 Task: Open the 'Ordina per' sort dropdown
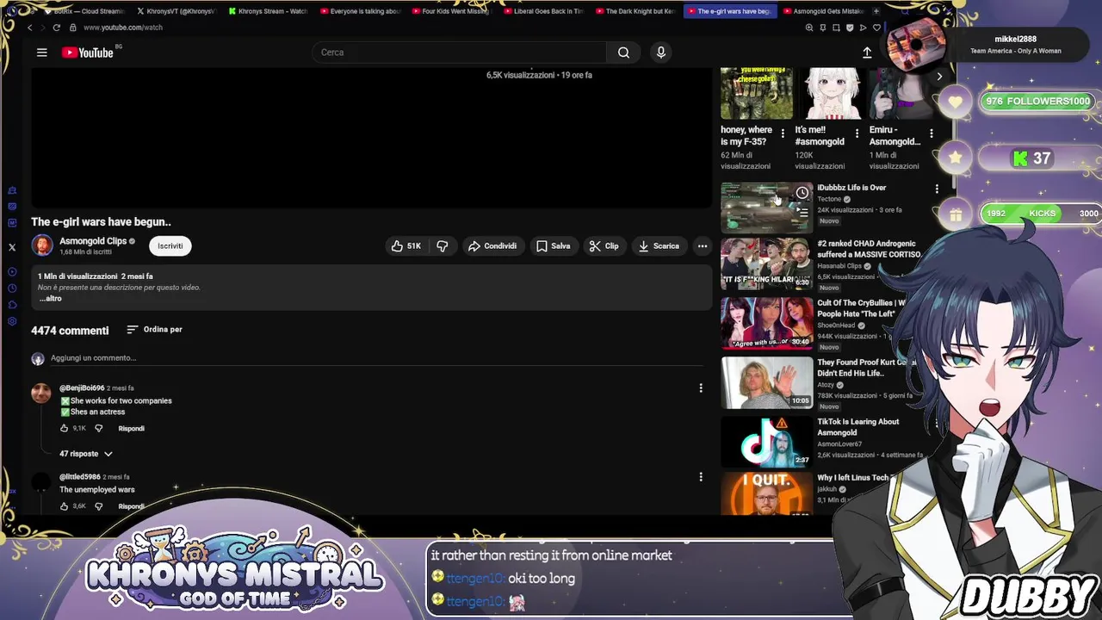pos(154,330)
